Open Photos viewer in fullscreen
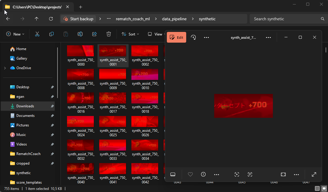The width and height of the screenshot is (328, 192). [x=314, y=174]
